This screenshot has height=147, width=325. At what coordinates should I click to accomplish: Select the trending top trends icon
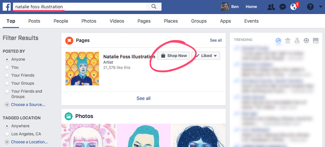click(278, 40)
